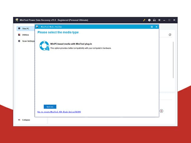Select WinPE-based media lifebuoy icon
Viewport: 191px width, 143px height.
[x=45, y=46]
